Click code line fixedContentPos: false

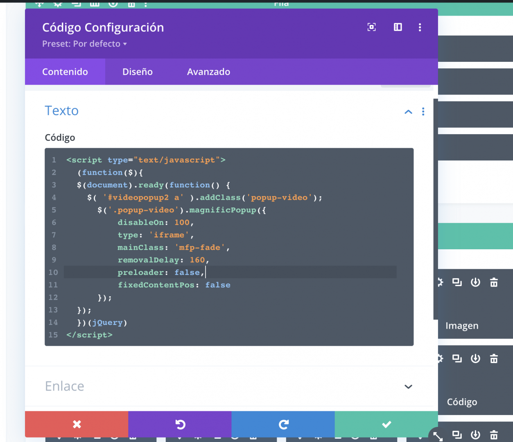[x=174, y=285]
